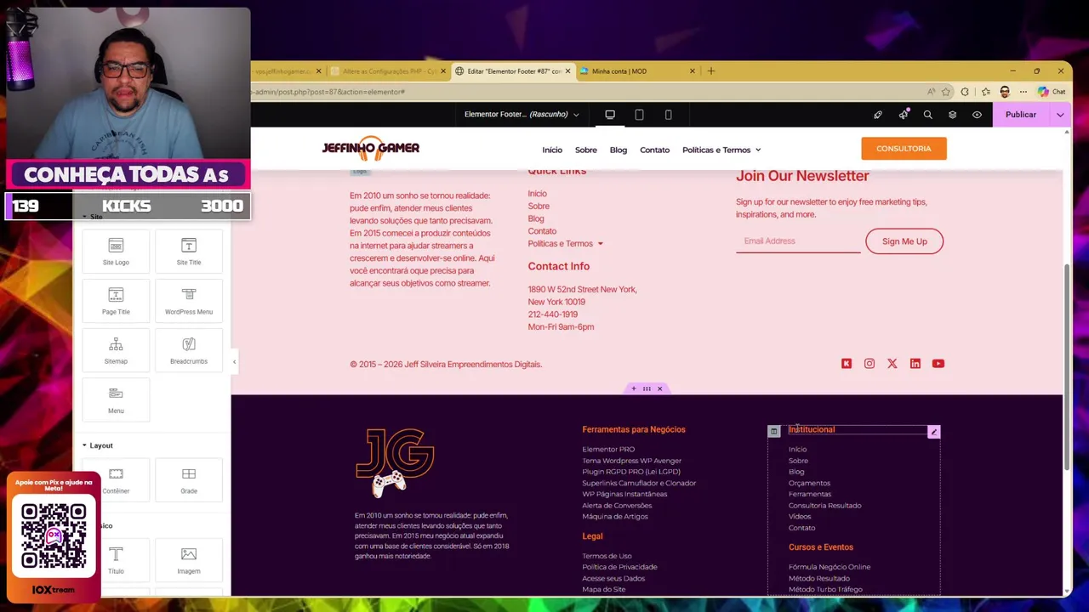Select the Ferramentas para Negócios heading
Image resolution: width=1089 pixels, height=612 pixels.
click(634, 429)
